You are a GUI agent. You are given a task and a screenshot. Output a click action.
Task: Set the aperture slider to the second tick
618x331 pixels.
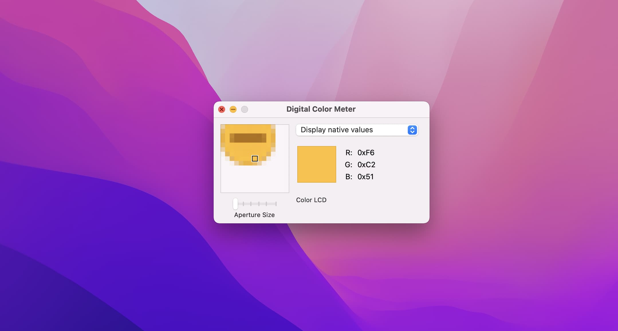point(243,204)
